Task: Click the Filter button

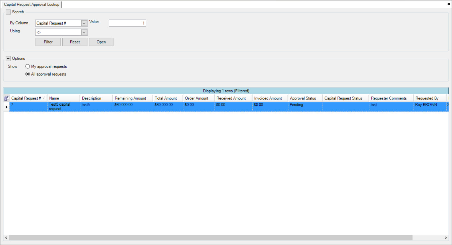Action: tap(48, 42)
